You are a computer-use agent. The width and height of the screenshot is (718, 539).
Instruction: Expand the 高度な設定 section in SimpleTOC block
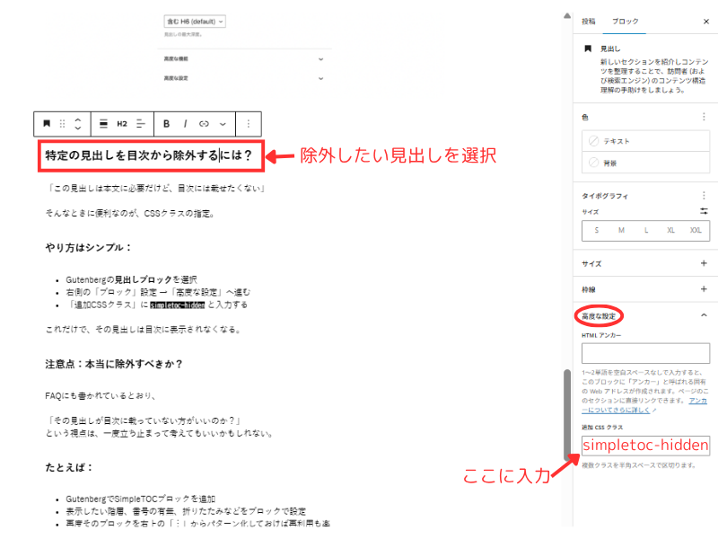(244, 78)
